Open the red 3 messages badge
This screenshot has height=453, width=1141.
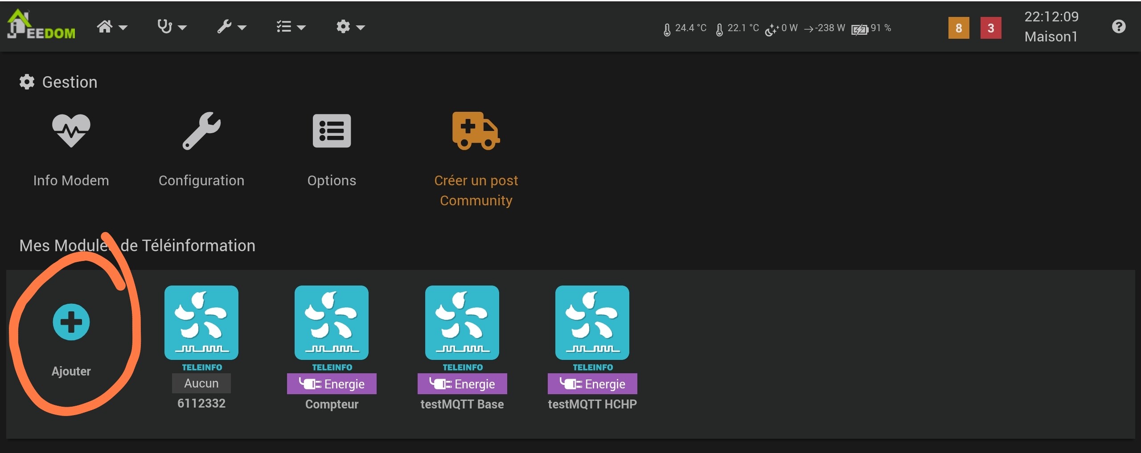[x=991, y=28]
